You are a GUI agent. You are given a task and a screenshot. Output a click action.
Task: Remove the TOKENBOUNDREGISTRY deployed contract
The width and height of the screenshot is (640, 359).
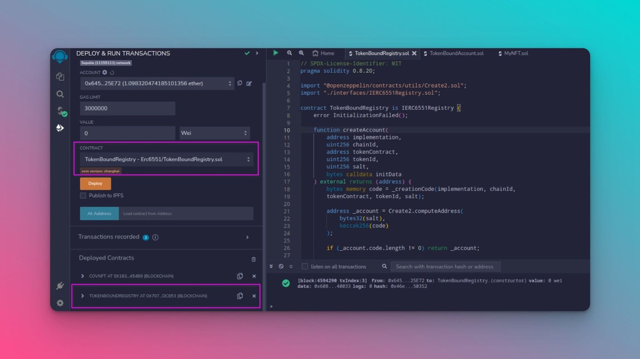254,296
